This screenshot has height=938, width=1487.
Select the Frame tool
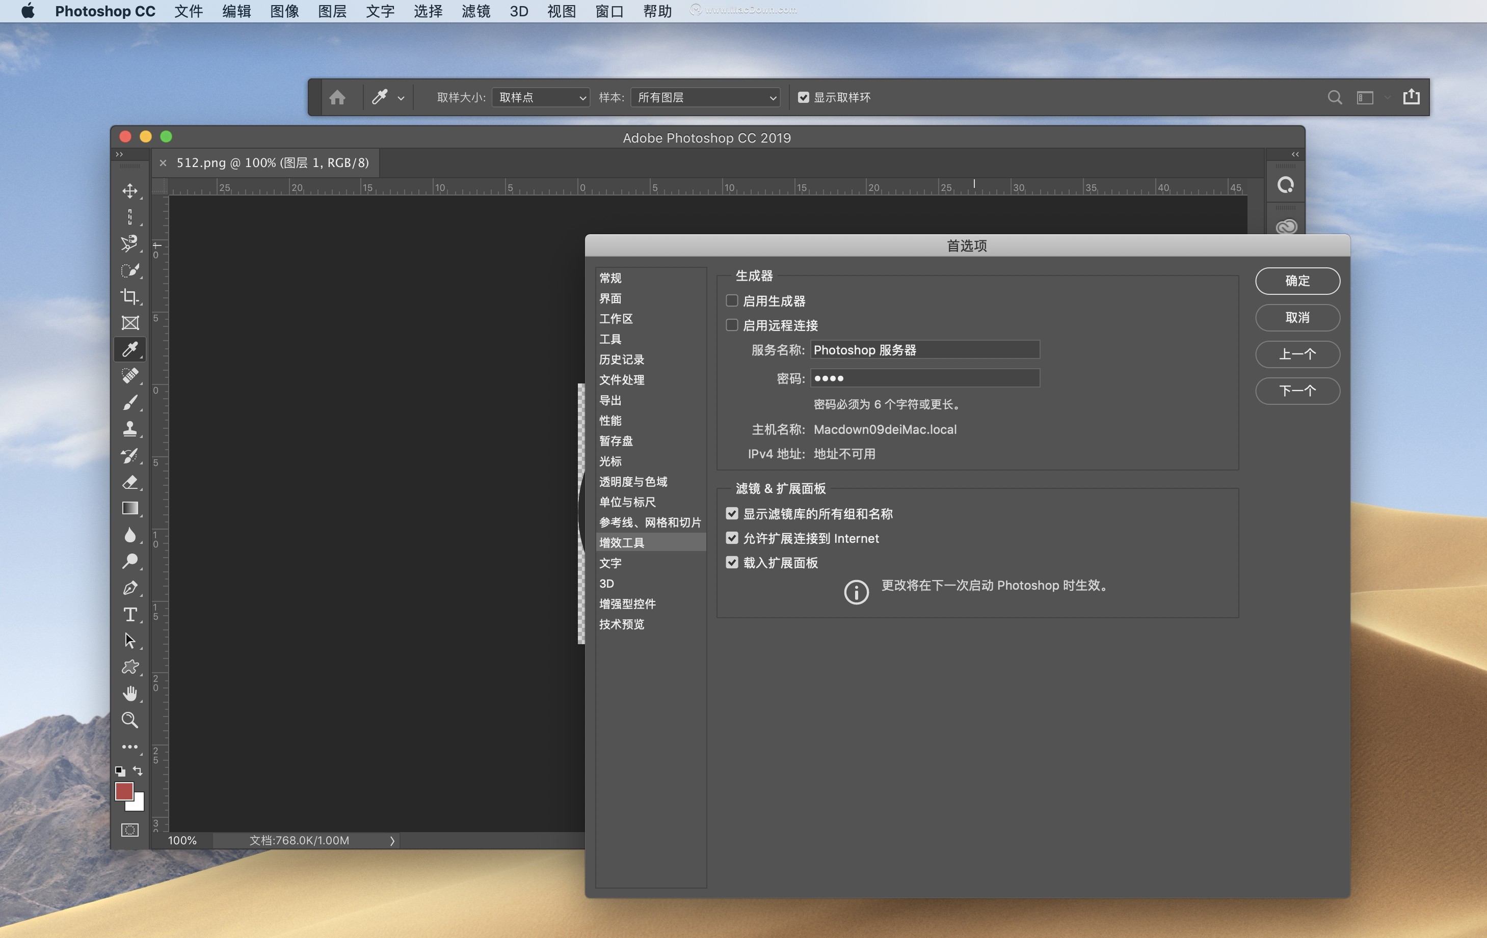(129, 323)
